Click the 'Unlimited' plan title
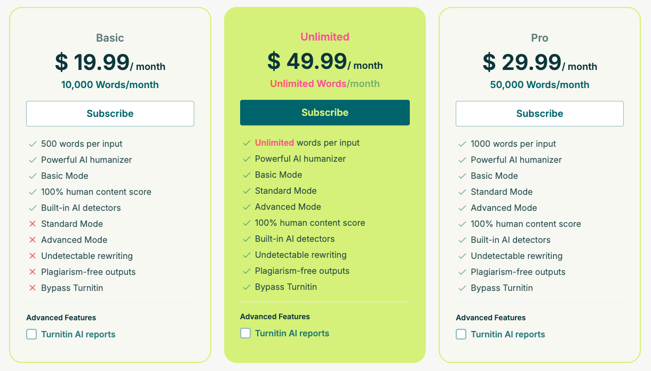 point(324,37)
